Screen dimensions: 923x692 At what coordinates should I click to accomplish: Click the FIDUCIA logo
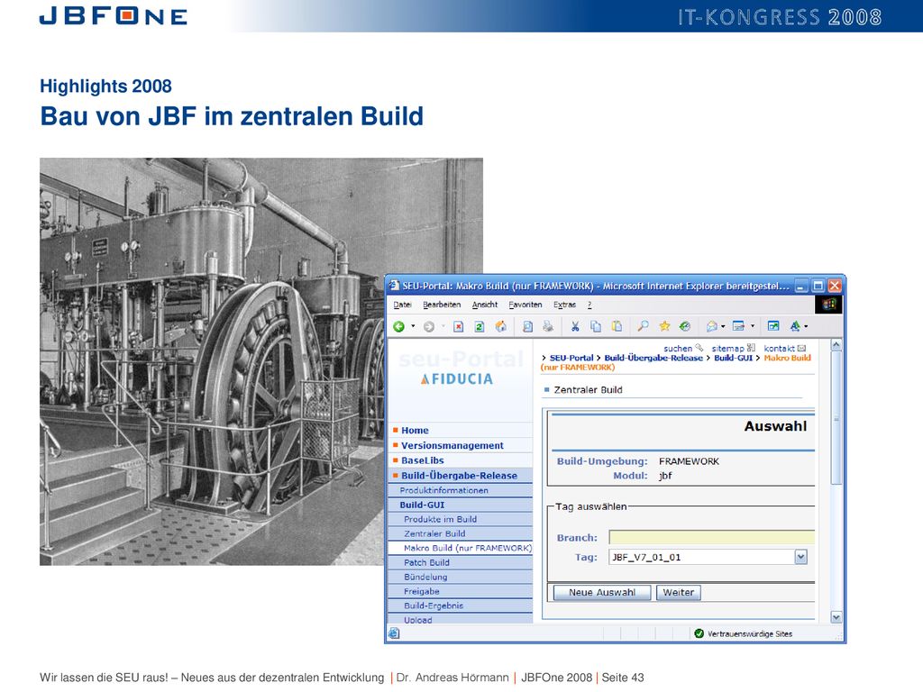[x=457, y=379]
